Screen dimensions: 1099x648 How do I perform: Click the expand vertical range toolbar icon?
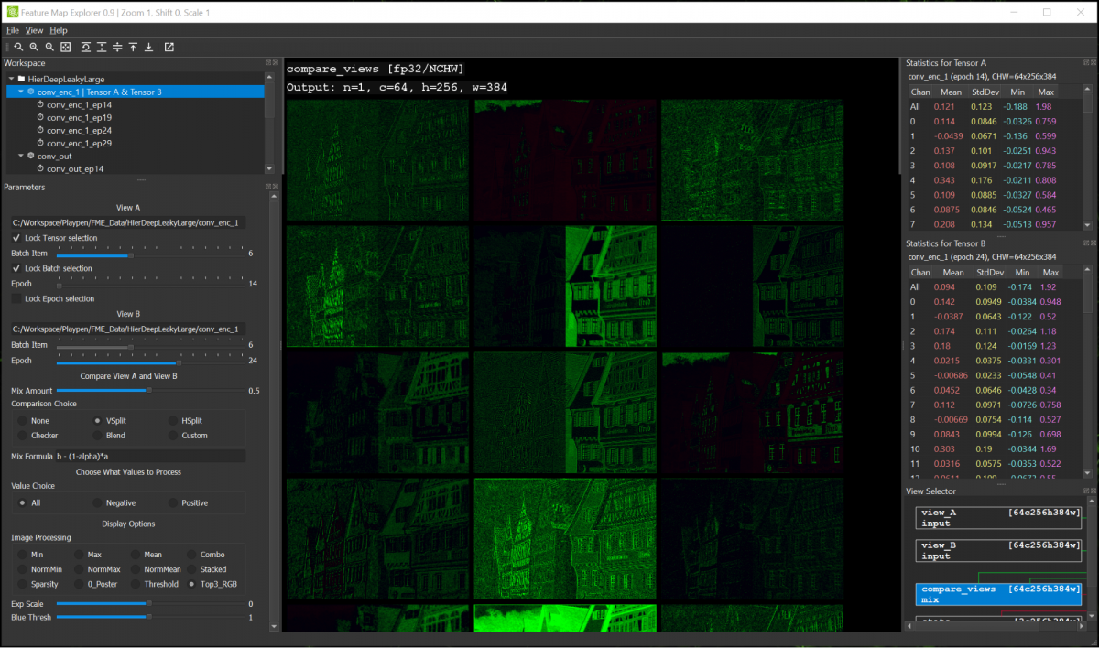(102, 47)
